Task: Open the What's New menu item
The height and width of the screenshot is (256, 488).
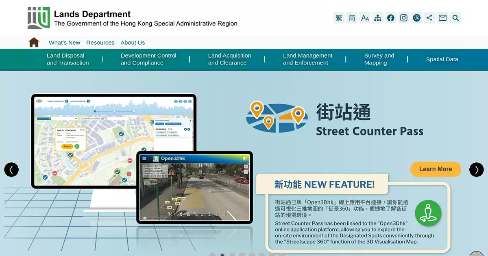Action: pyautogui.click(x=64, y=43)
